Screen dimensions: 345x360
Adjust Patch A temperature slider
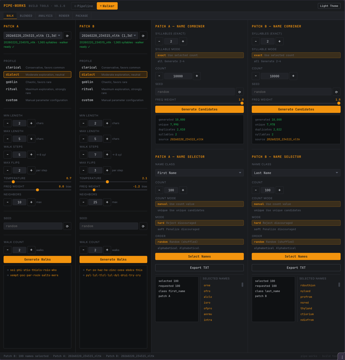37,182
